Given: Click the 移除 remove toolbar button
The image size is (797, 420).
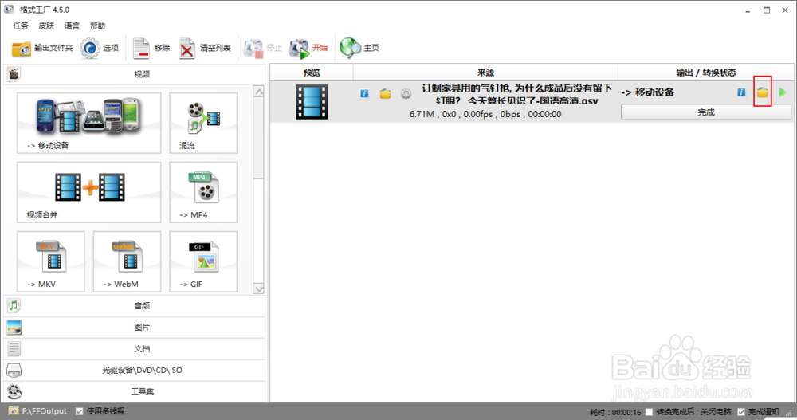Looking at the screenshot, I should pos(151,49).
